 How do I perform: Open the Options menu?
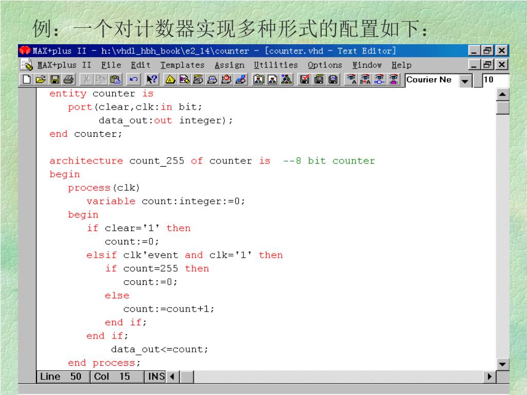tap(325, 65)
